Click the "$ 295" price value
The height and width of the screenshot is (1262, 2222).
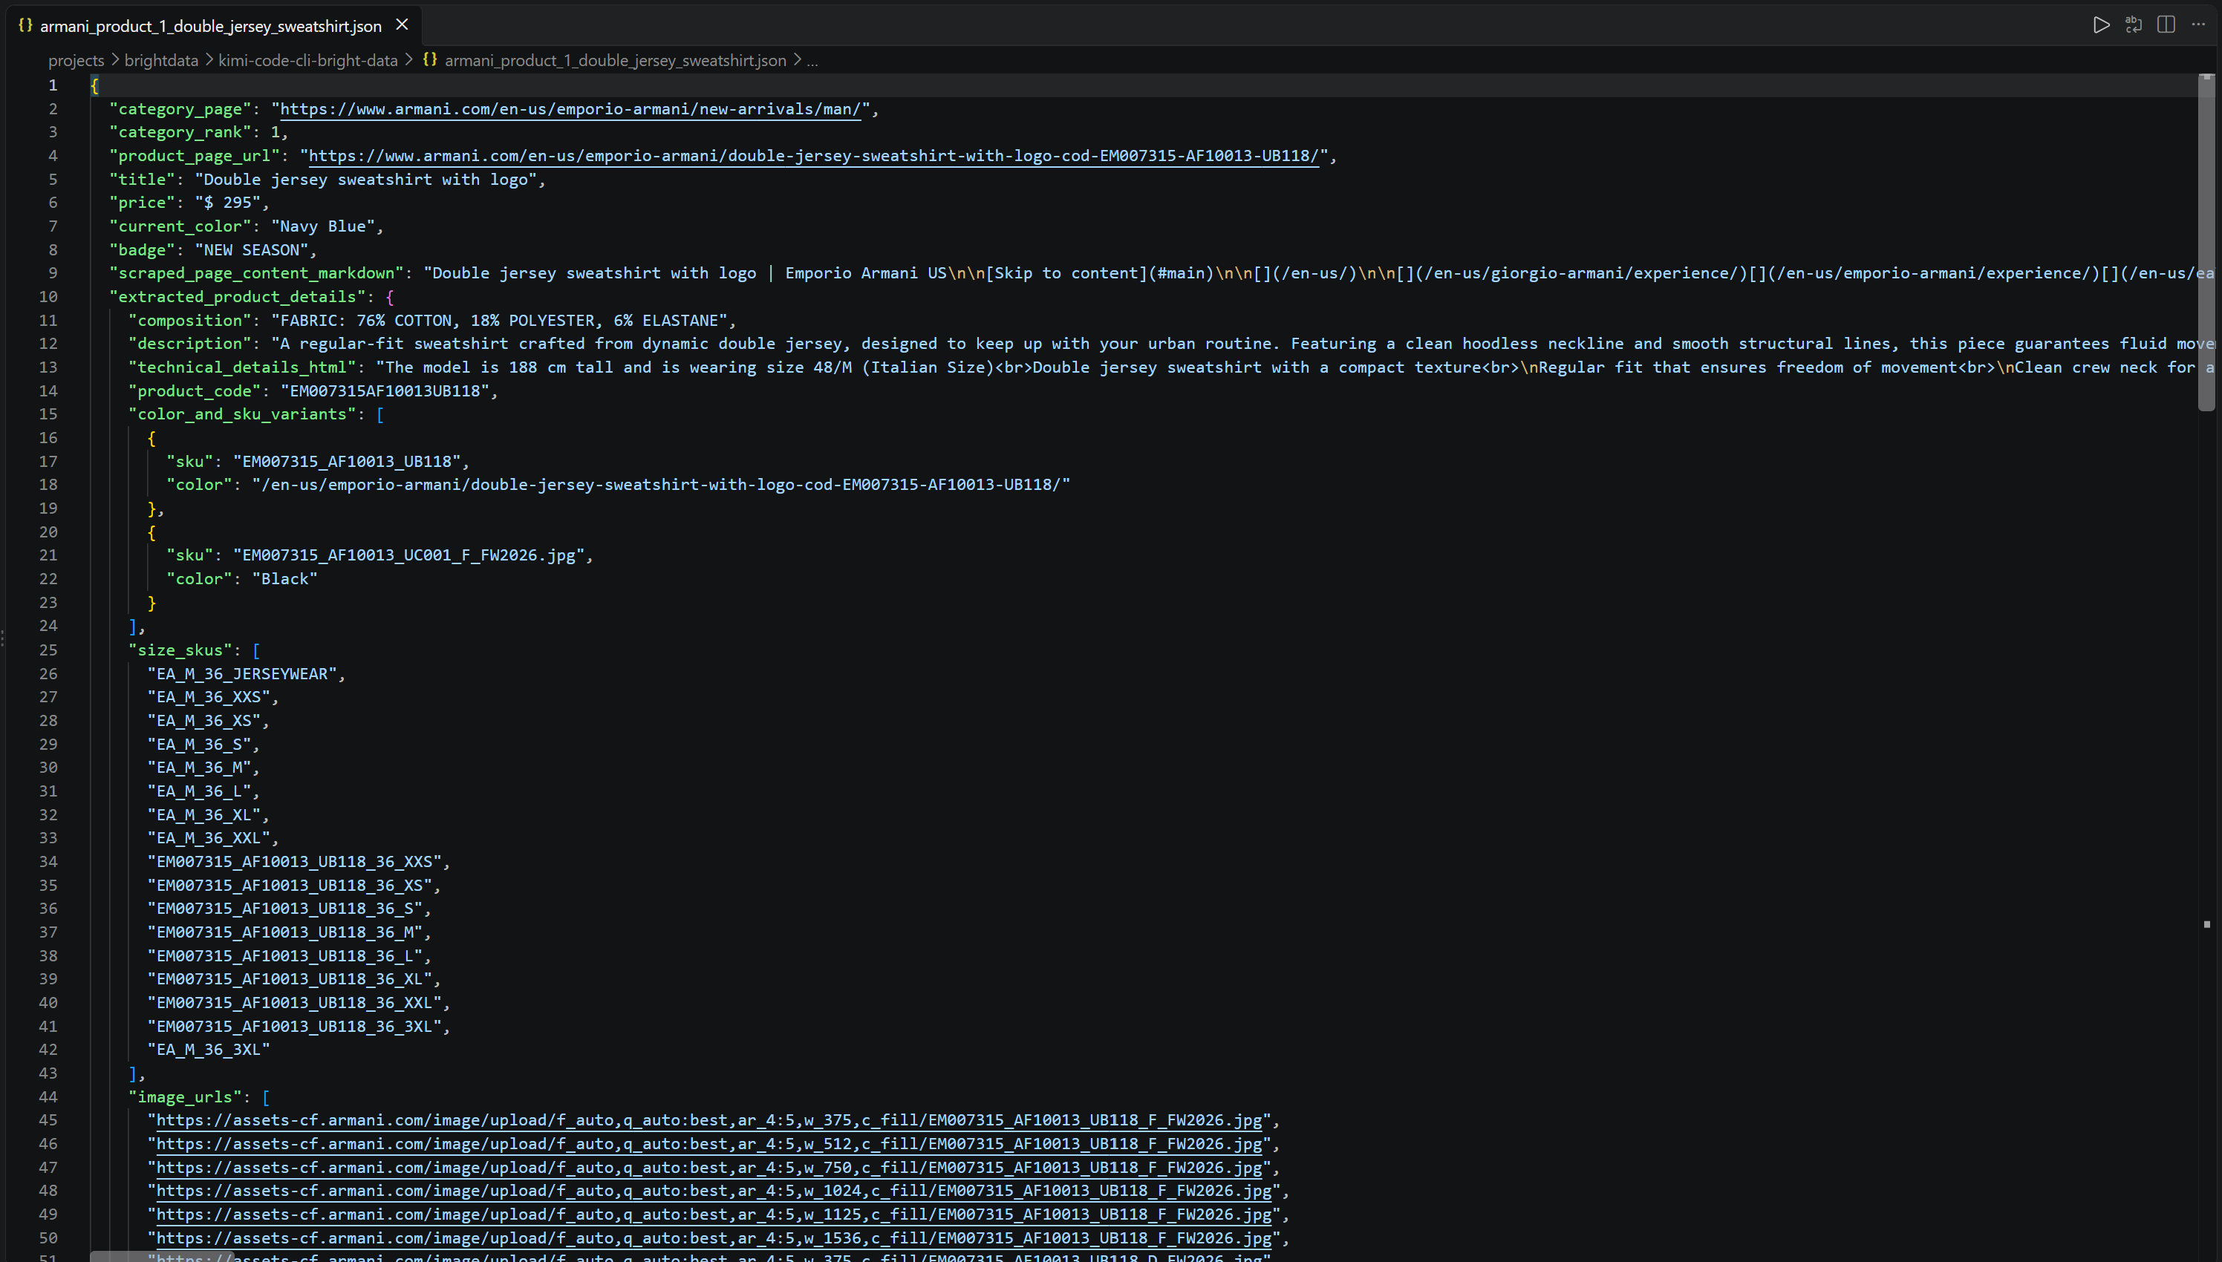click(x=228, y=203)
